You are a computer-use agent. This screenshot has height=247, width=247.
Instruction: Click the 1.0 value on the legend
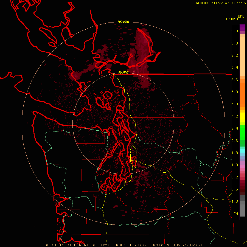(235, 165)
